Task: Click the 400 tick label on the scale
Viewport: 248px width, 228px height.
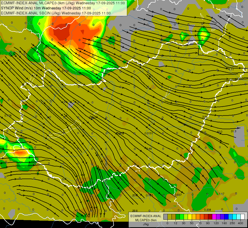Action: click(x=240, y=223)
